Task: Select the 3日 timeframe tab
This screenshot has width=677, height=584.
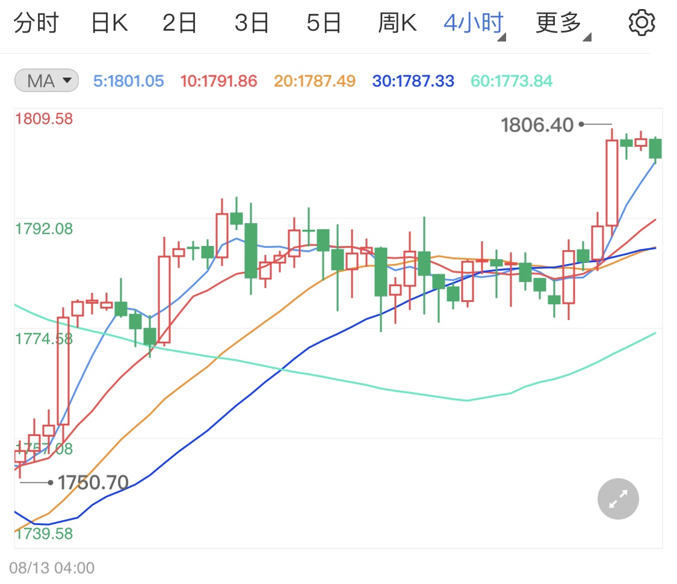Action: pyautogui.click(x=252, y=23)
